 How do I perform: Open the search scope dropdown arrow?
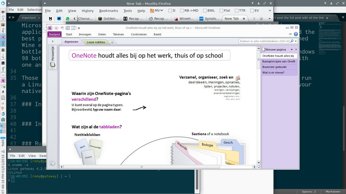click(x=296, y=41)
